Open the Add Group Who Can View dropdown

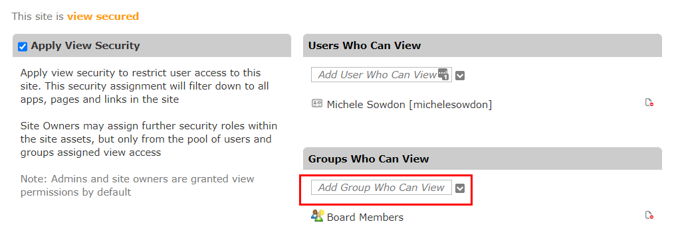460,188
